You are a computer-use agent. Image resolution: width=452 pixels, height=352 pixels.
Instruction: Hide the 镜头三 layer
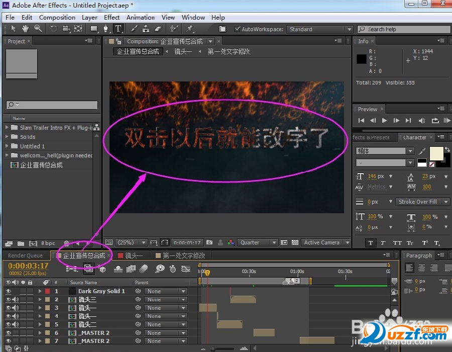[x=9, y=300]
